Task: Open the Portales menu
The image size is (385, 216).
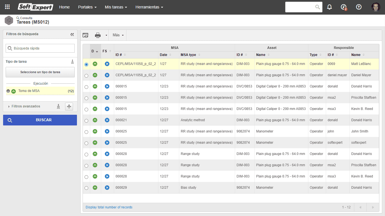Action: point(87,7)
